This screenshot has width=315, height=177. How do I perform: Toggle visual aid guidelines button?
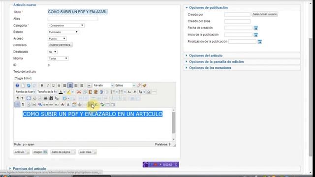tap(17, 105)
